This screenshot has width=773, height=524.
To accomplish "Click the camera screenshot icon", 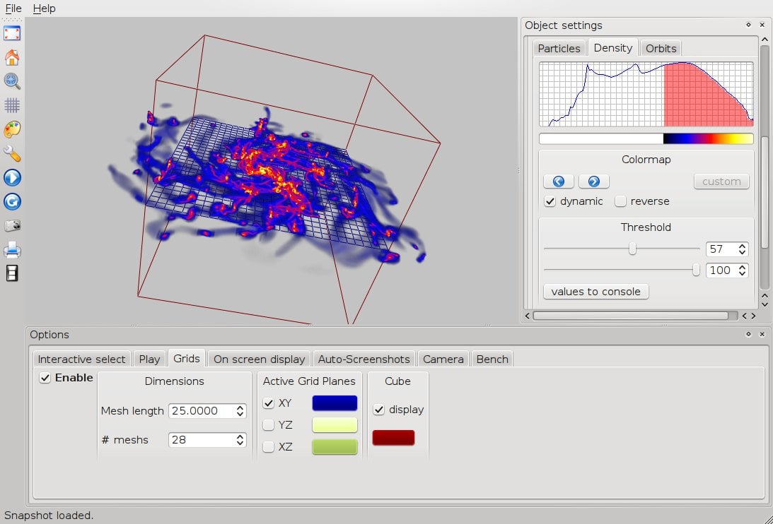I will [x=12, y=226].
